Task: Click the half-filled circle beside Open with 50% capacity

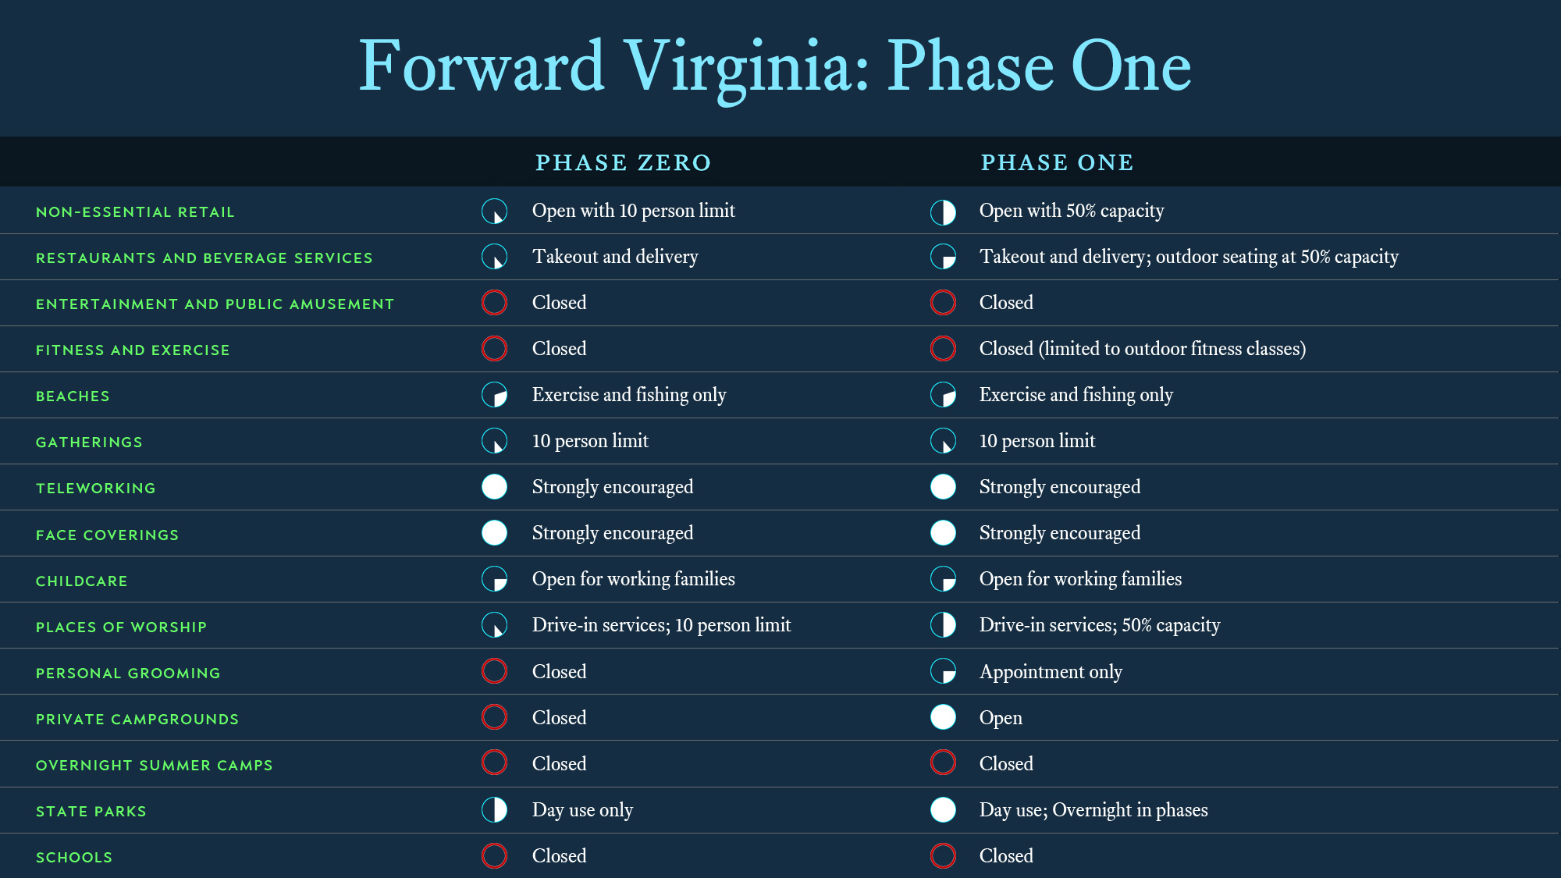Action: pos(943,212)
